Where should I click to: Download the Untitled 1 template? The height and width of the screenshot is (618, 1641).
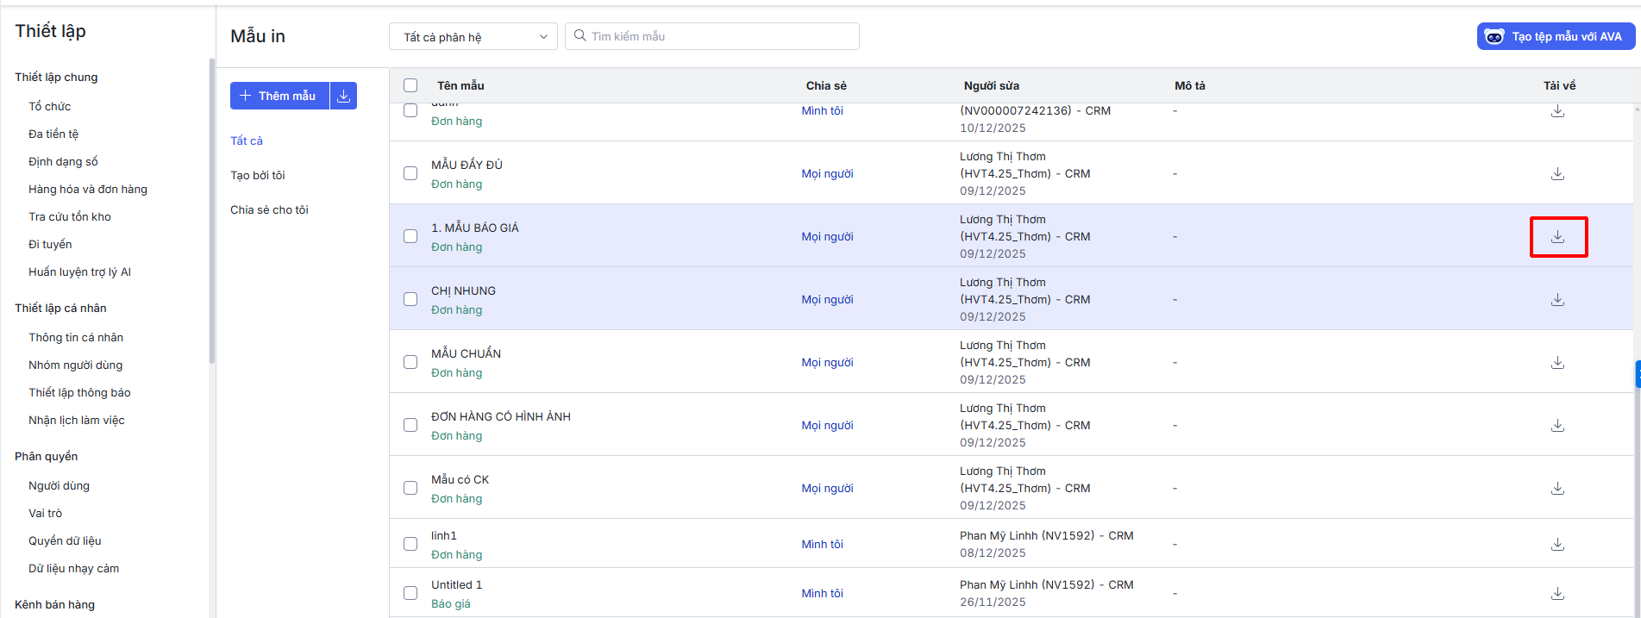(x=1557, y=594)
